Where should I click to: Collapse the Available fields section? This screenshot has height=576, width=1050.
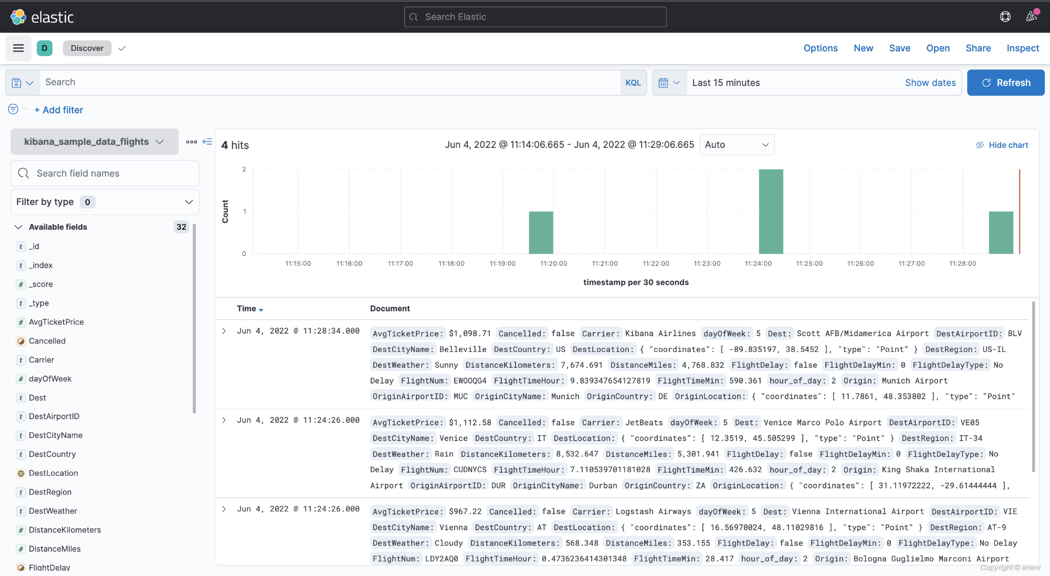point(18,227)
